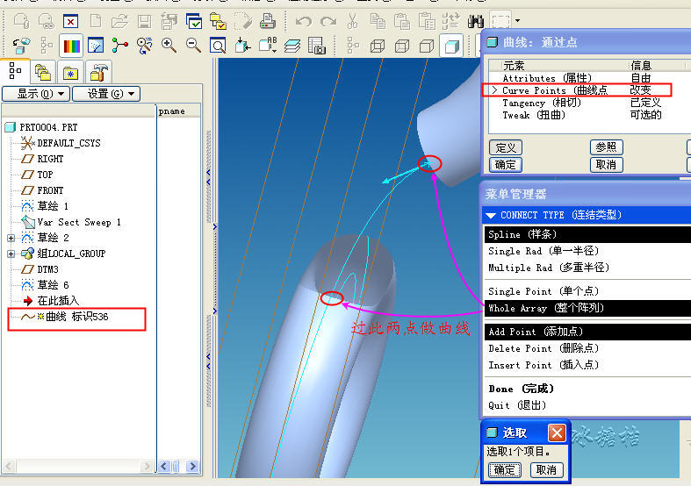Switch to the Connections hammer tab

coord(97,72)
